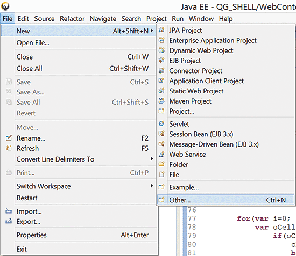Open the Refactor menu

72,19
